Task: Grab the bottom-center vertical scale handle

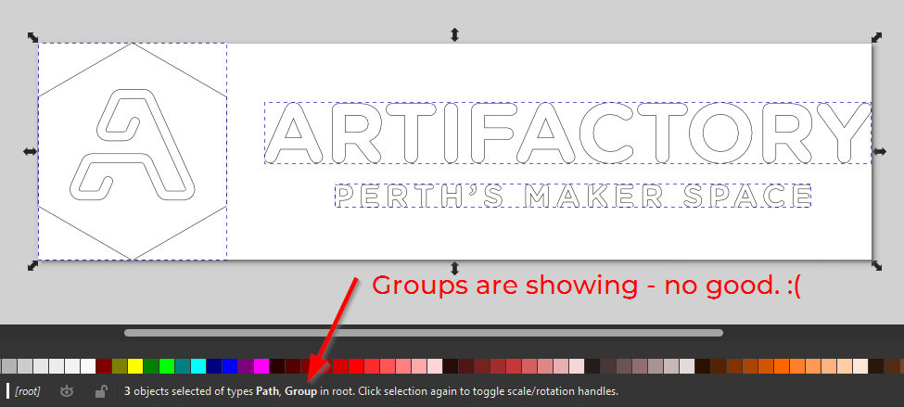Action: point(454,268)
